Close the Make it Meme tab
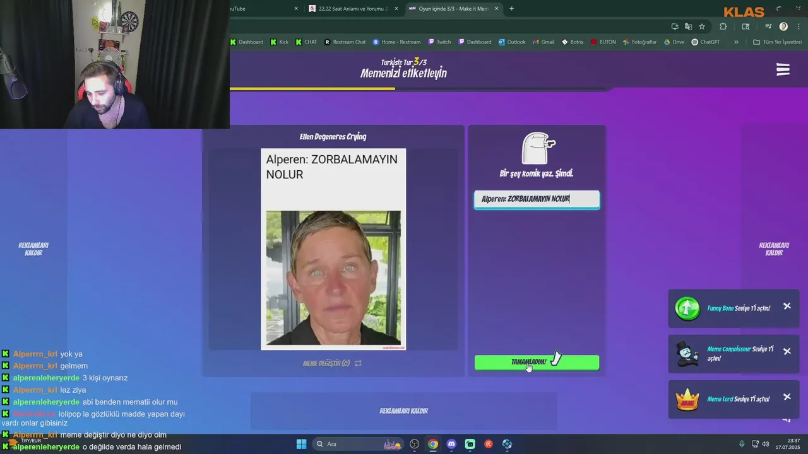The image size is (808, 454). tap(496, 9)
